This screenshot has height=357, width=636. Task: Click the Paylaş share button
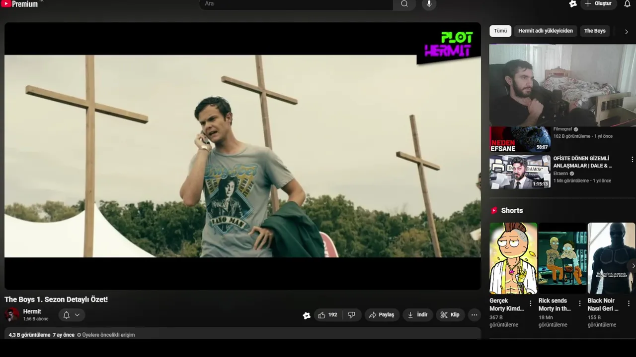pos(382,315)
